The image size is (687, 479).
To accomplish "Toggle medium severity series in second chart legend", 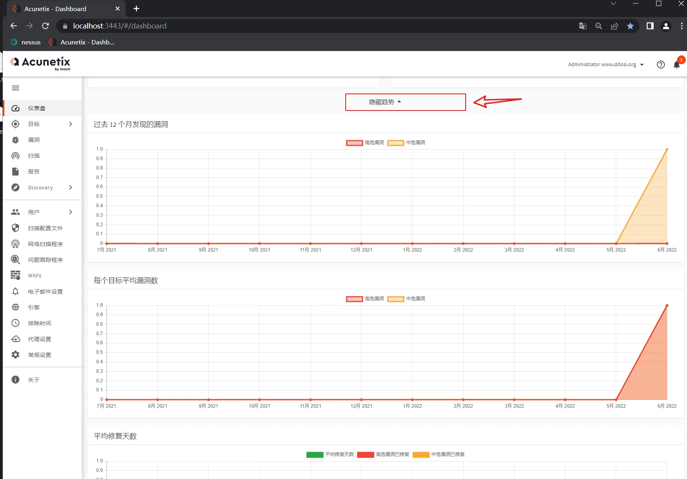I will [396, 299].
